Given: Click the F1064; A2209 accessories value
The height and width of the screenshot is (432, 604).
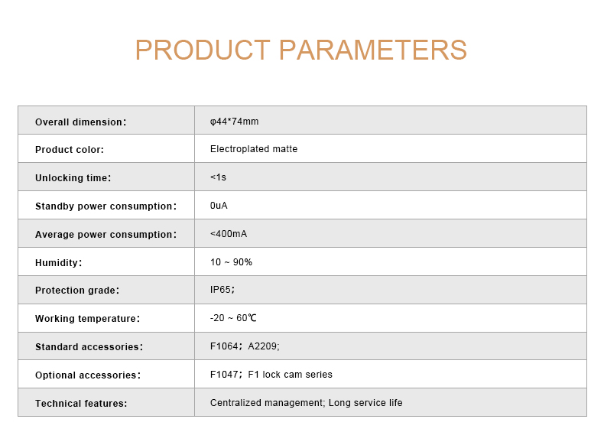Looking at the screenshot, I should click(245, 346).
